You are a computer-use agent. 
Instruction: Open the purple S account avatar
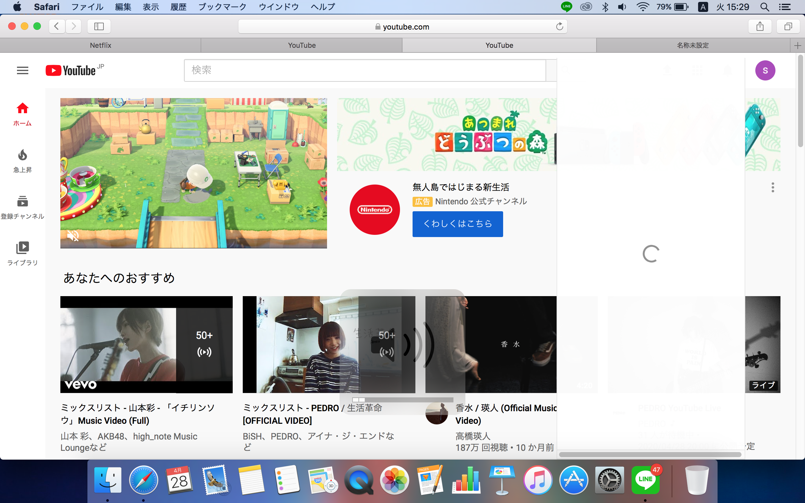[x=765, y=70]
